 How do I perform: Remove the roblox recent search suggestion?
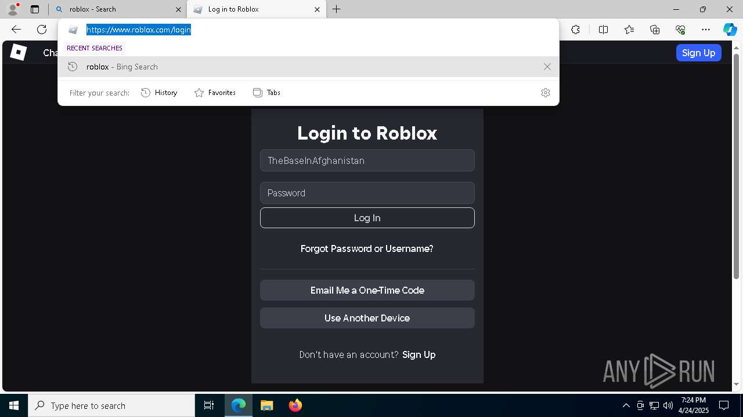tap(547, 67)
